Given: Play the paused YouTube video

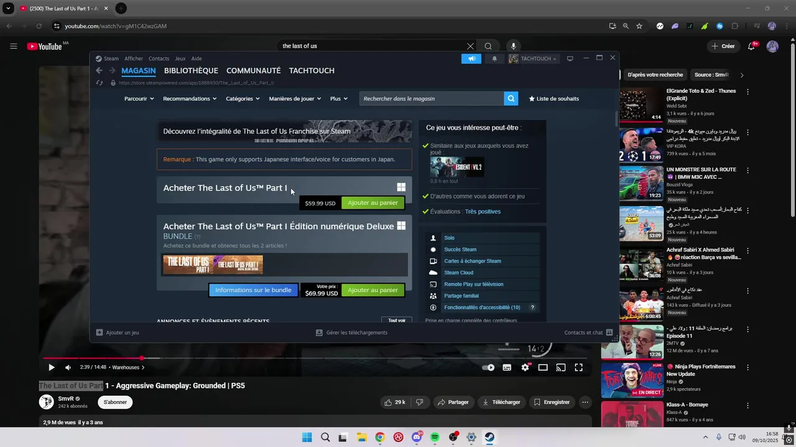Looking at the screenshot, I should coord(51,368).
